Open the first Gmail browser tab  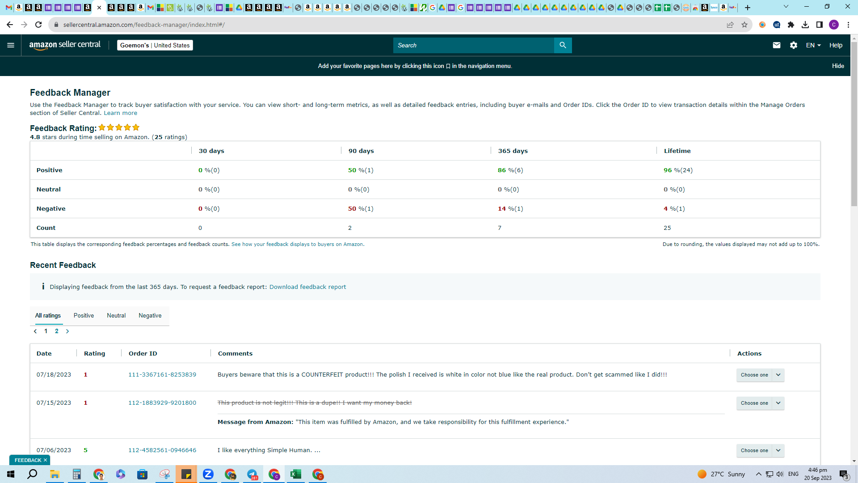(x=8, y=8)
